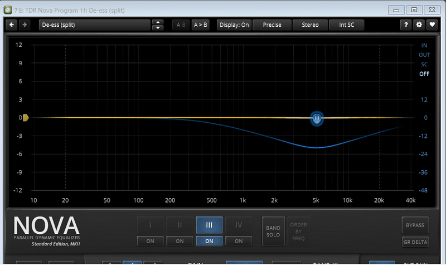Enable GR DELTA monitoring

coord(415,242)
